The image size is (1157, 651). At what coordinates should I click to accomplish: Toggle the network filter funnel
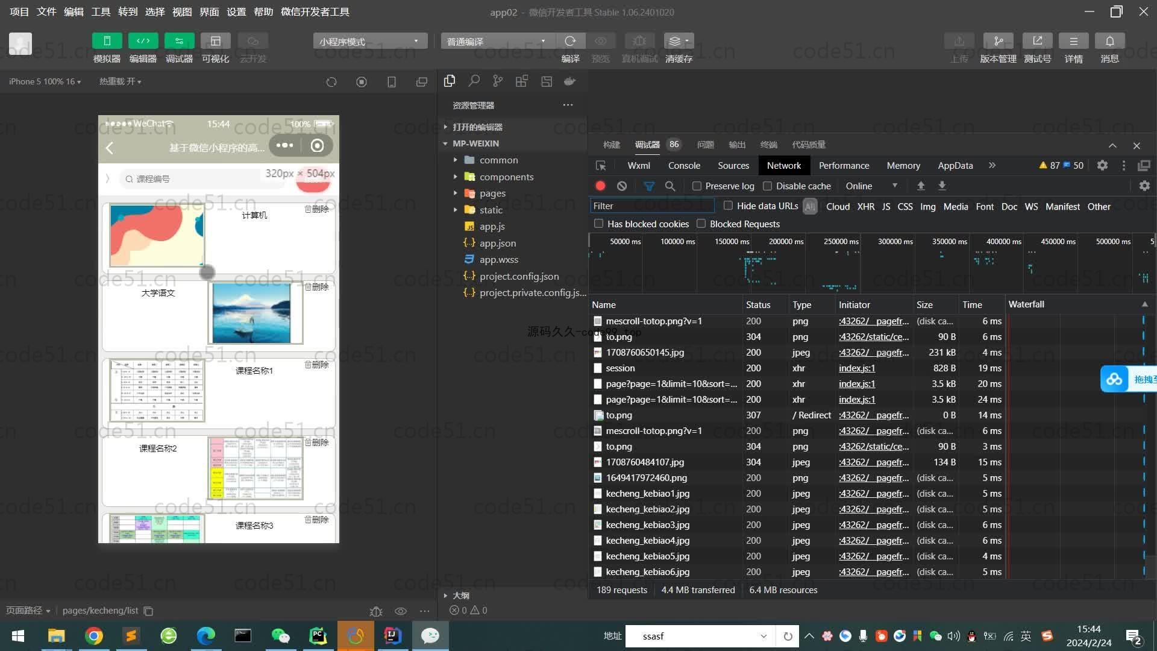pyautogui.click(x=649, y=186)
